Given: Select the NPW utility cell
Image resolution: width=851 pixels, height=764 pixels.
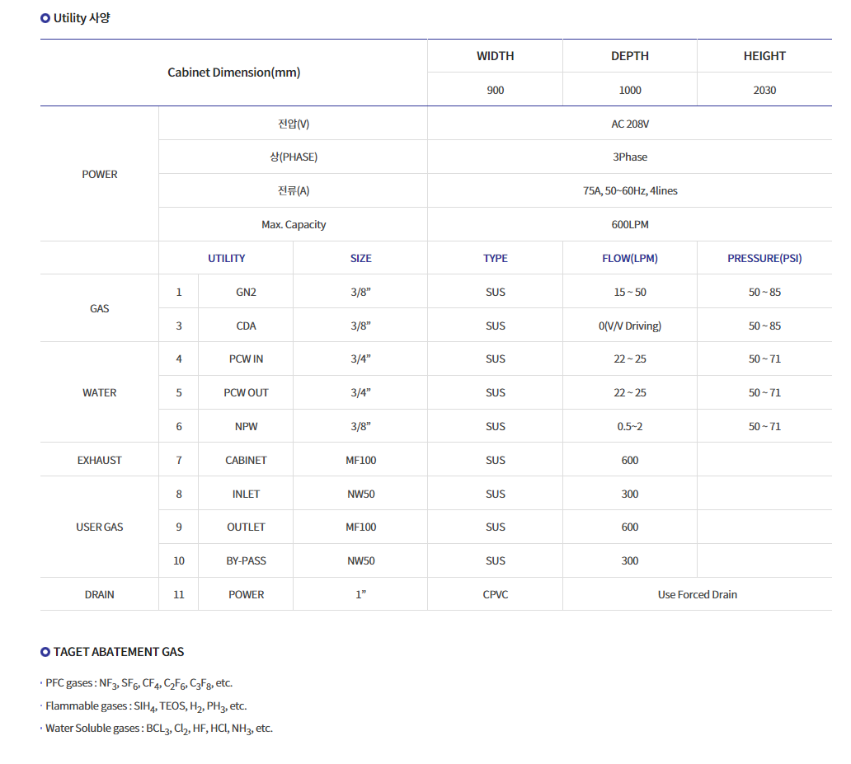Looking at the screenshot, I should pos(246,426).
